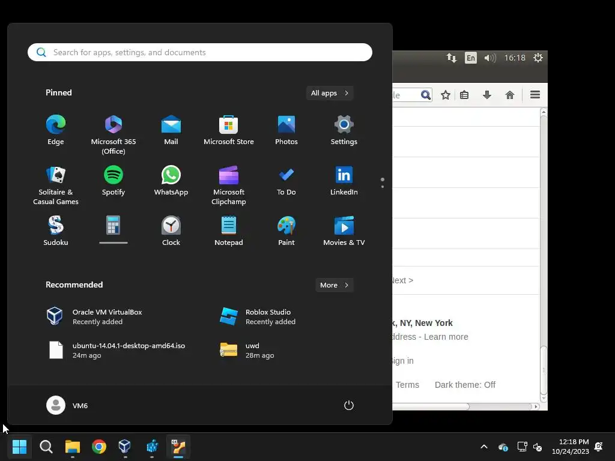Click Firefox vertical scrollbar thumb
This screenshot has width=615, height=461.
click(x=544, y=370)
